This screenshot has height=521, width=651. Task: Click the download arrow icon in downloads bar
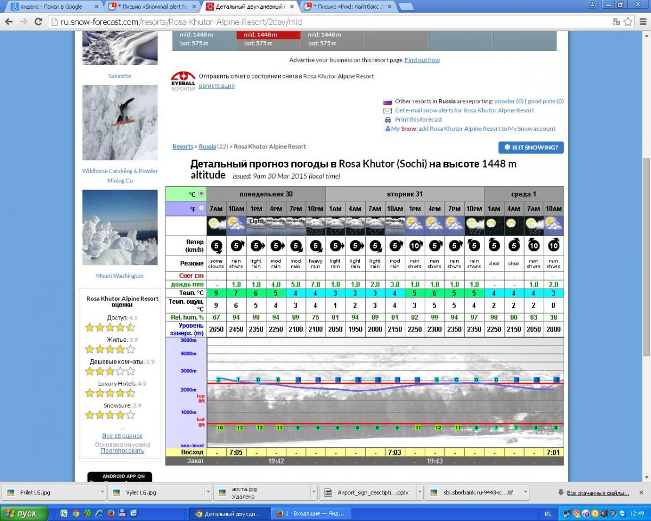(x=561, y=493)
